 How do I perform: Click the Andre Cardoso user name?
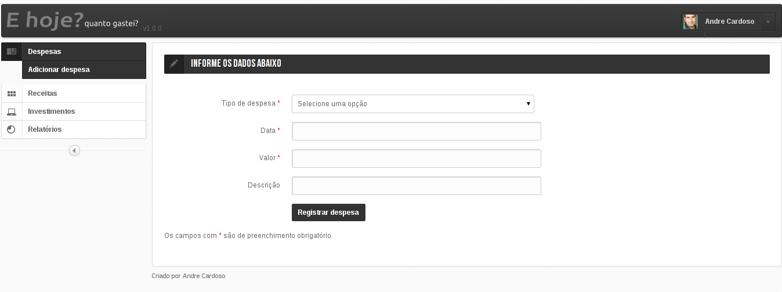[x=730, y=21]
